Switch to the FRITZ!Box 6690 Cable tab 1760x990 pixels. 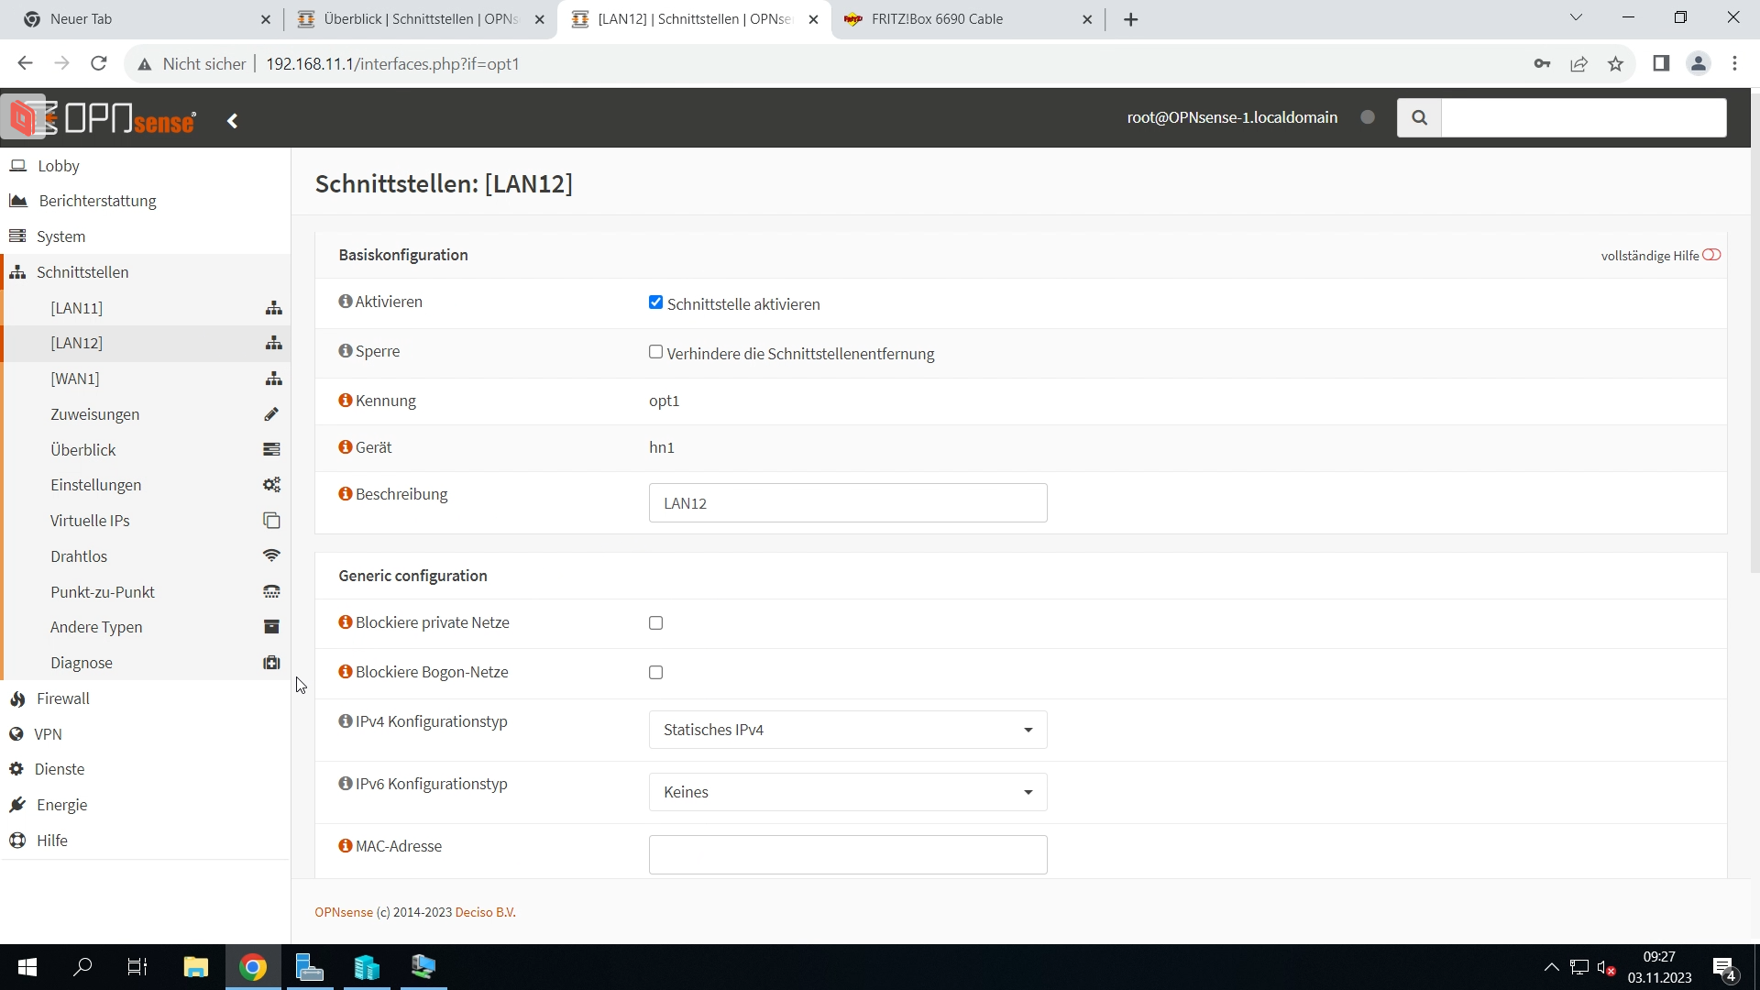pyautogui.click(x=937, y=19)
